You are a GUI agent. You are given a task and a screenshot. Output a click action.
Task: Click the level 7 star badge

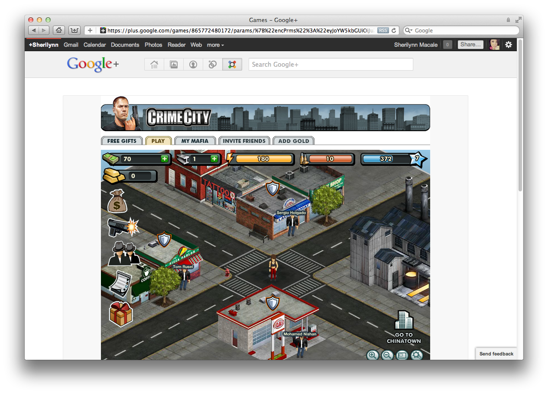click(x=418, y=159)
